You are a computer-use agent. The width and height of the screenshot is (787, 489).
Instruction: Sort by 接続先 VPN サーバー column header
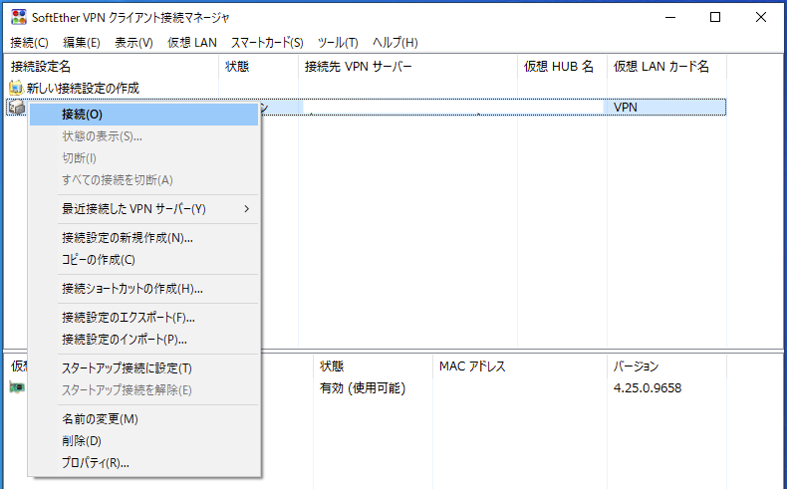click(x=407, y=67)
